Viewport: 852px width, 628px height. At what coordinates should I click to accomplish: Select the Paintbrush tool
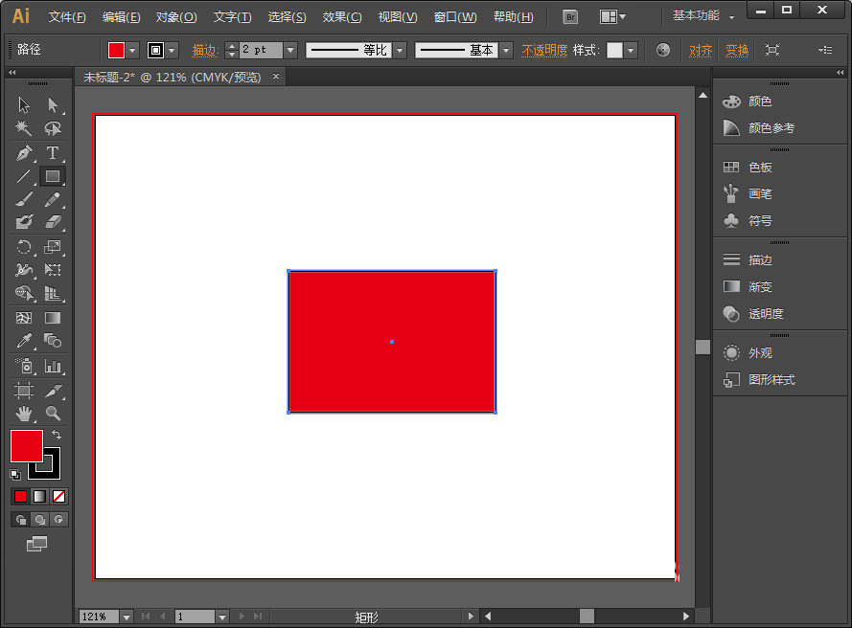(x=23, y=199)
